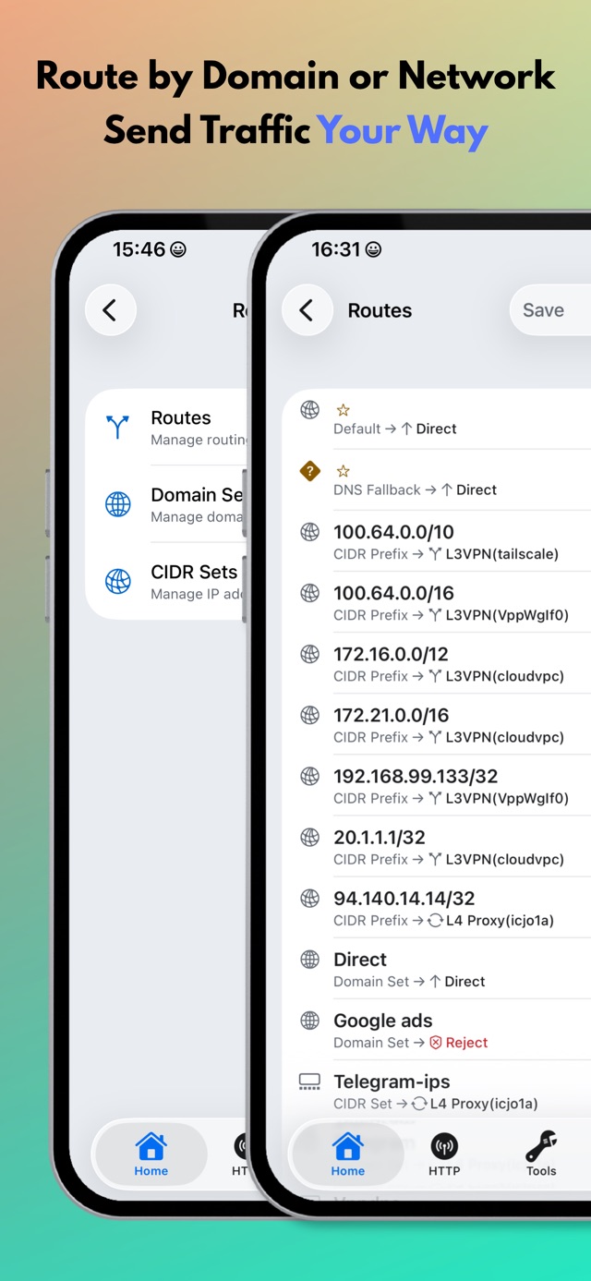Screen dimensions: 591x1281
Task: Switch to the HTTP tab
Action: 444,1154
